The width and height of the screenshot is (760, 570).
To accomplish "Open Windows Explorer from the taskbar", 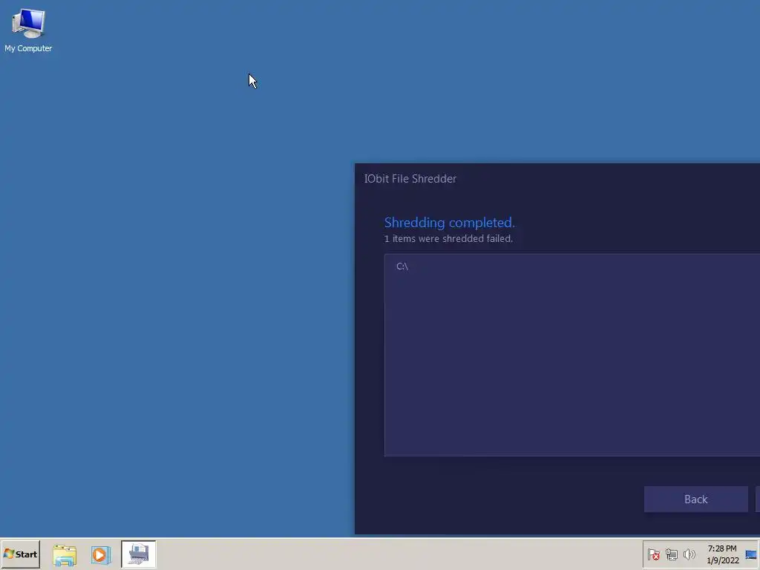I will (x=65, y=554).
